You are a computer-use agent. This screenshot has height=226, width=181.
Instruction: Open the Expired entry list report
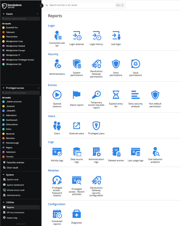click(116, 99)
